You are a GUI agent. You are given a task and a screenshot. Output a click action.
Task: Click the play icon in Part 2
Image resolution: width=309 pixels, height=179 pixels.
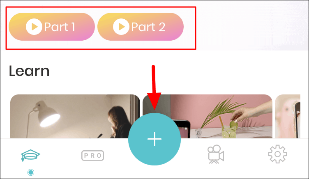[x=121, y=27]
